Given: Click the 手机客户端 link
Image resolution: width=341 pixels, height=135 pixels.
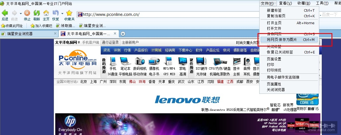Looking at the screenshot, I should point(90,43).
